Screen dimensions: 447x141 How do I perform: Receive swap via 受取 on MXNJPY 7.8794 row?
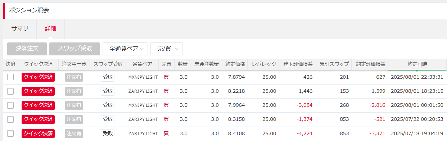pos(108,77)
